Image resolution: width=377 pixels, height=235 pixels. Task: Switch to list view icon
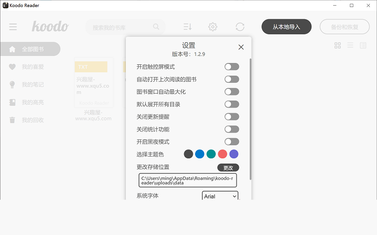click(350, 46)
